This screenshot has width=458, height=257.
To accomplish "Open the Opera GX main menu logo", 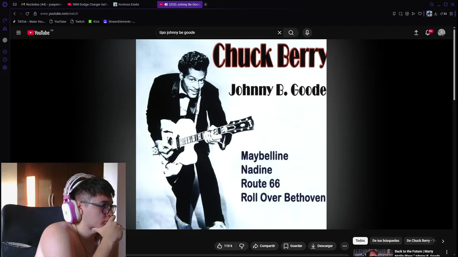I will (5, 4).
